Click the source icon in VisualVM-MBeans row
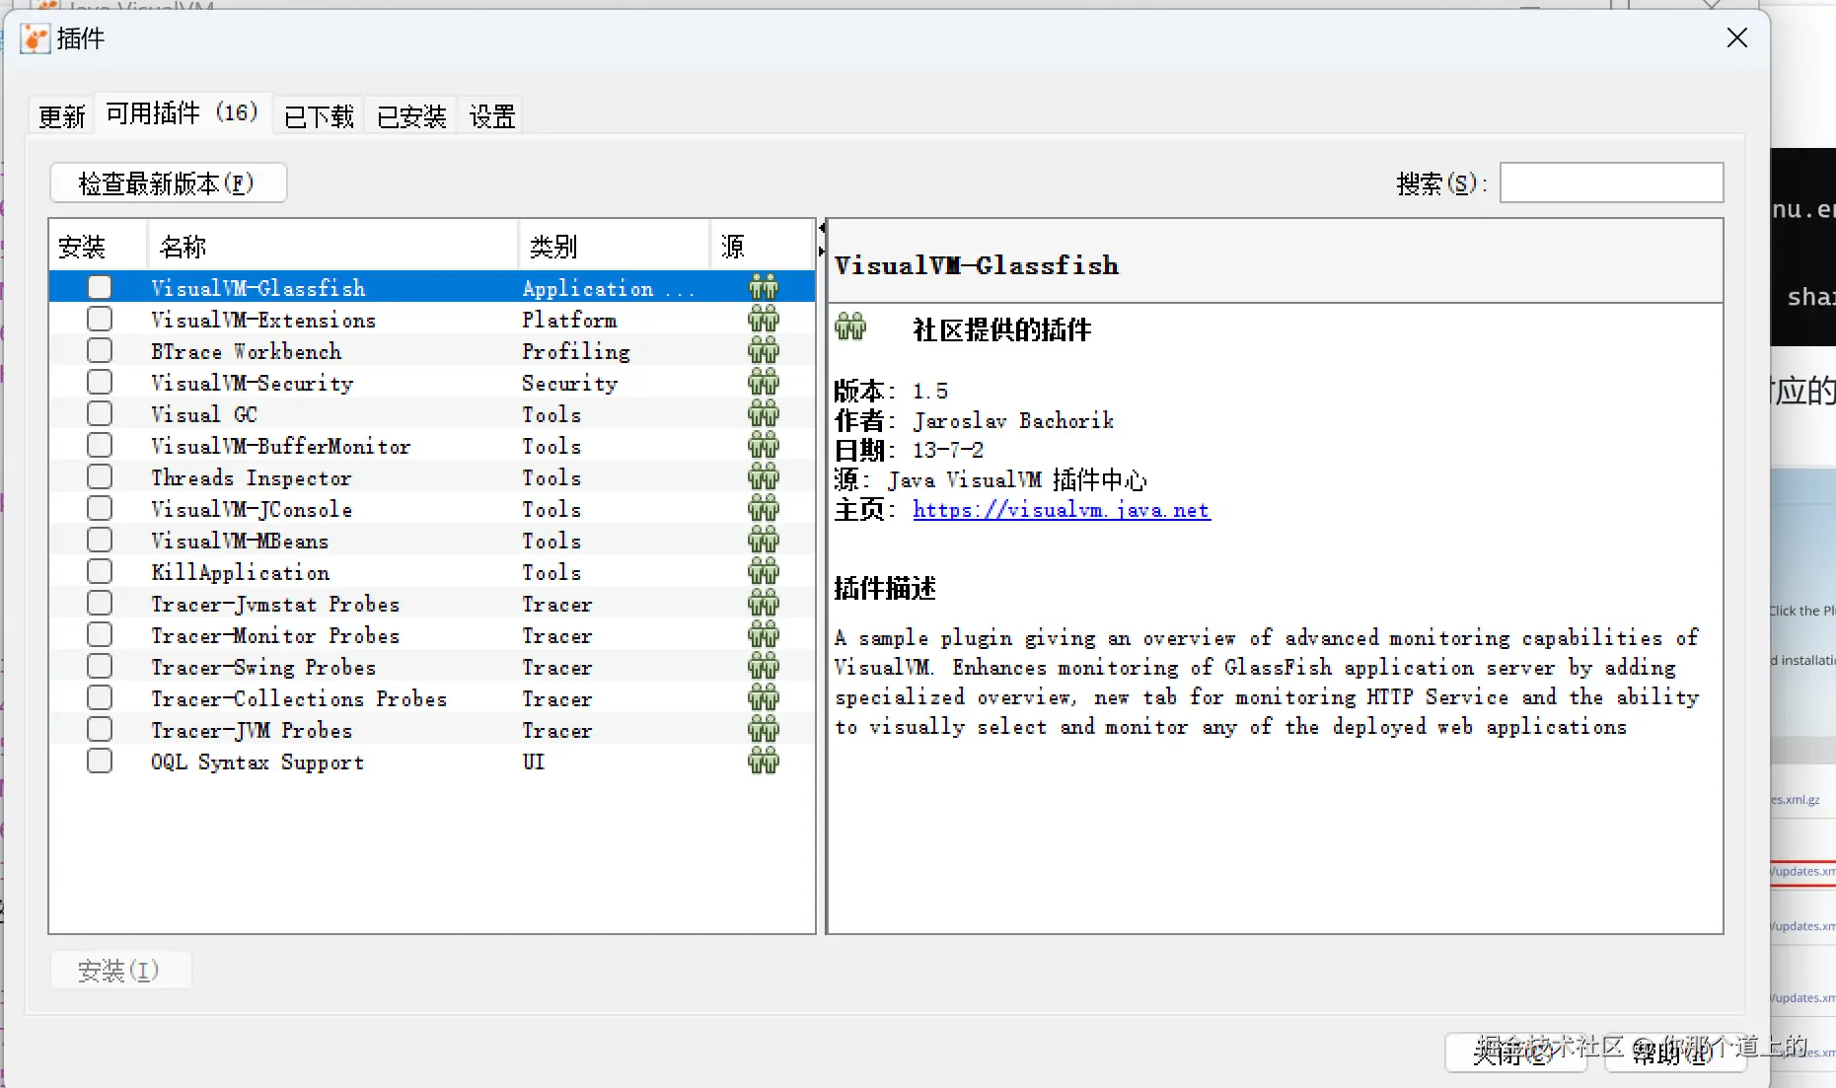 [764, 540]
